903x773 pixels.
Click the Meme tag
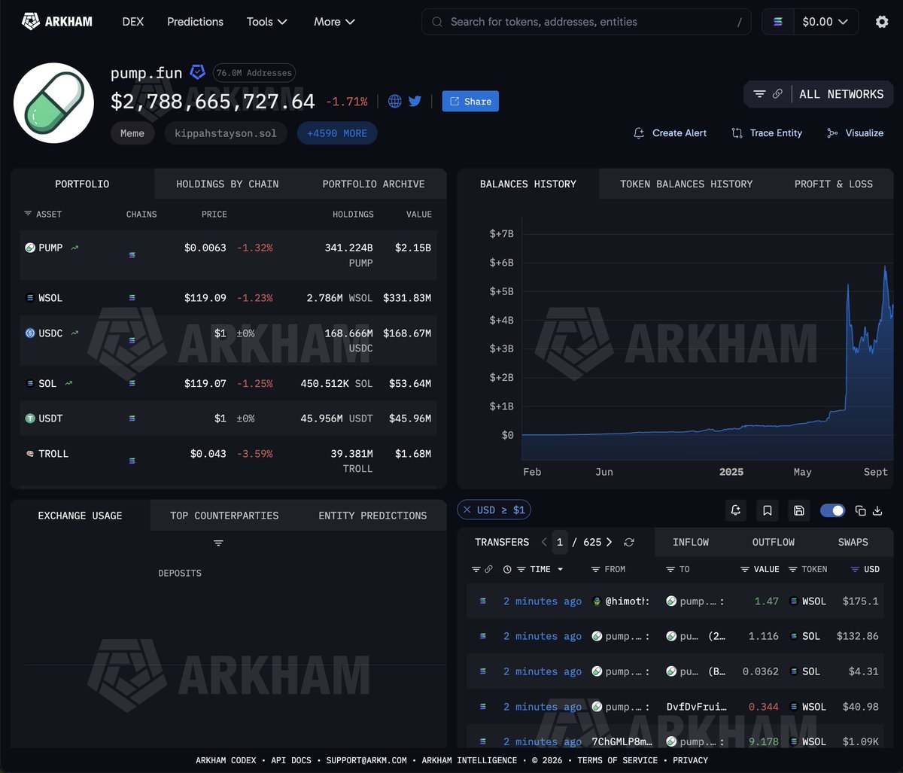(132, 133)
